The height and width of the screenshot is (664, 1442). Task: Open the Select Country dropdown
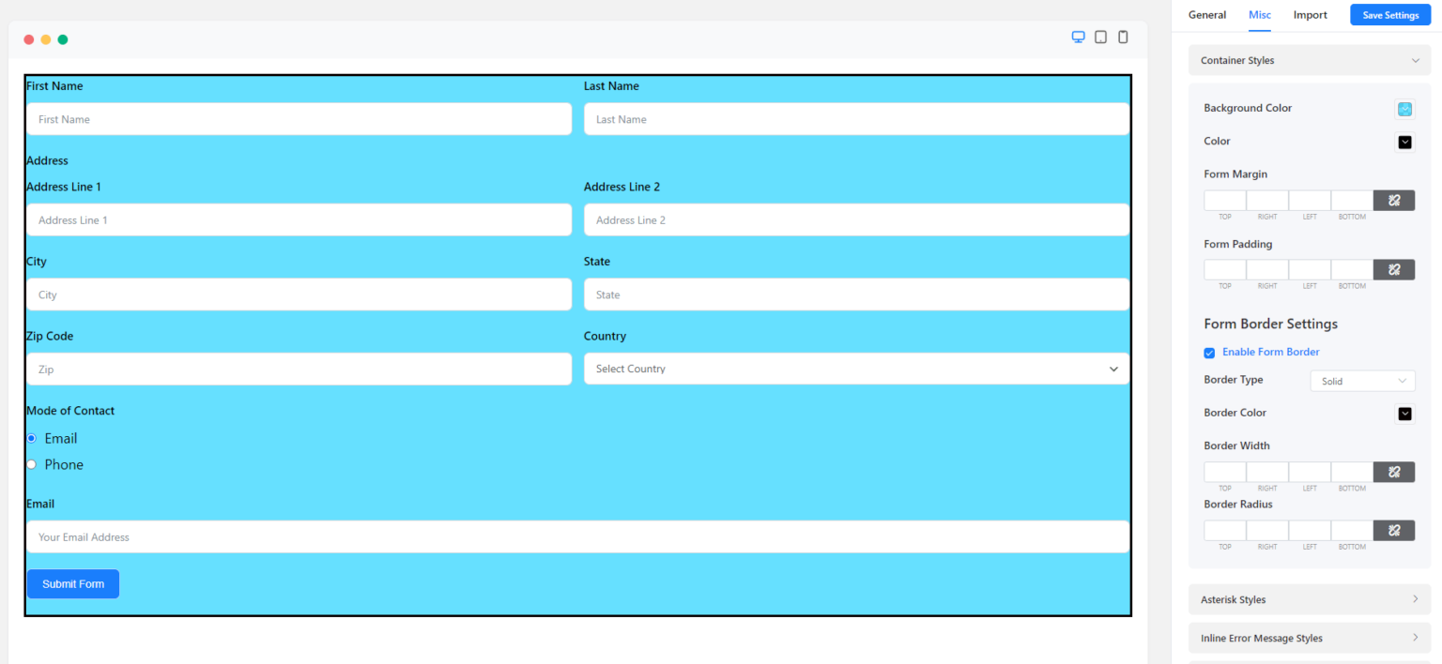(855, 369)
